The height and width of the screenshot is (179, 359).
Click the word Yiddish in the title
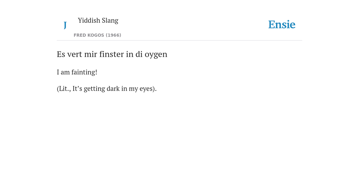(x=89, y=20)
